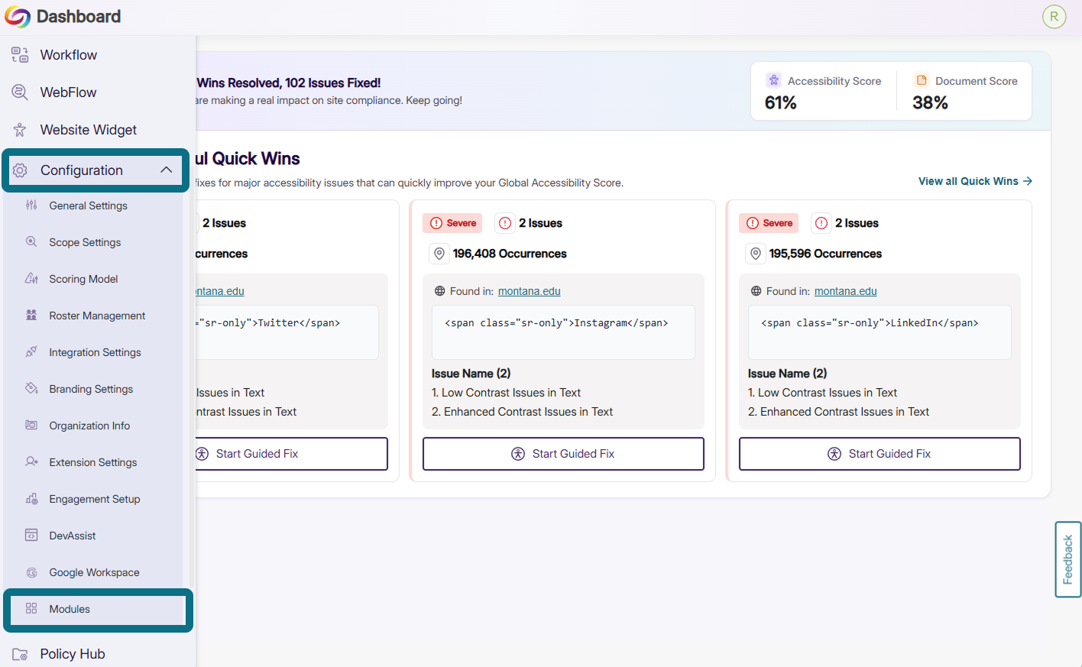Click the Instagram span code snippet
Viewport: 1082px width, 667px height.
pyautogui.click(x=563, y=332)
